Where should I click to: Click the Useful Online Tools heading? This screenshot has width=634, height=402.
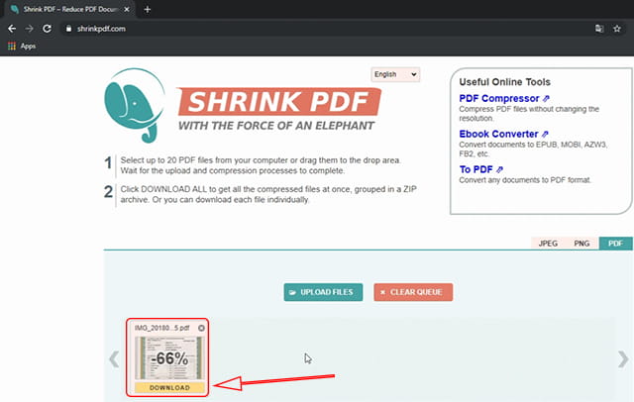504,82
